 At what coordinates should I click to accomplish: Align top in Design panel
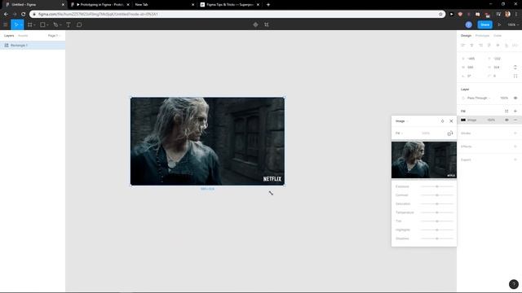pos(489,46)
